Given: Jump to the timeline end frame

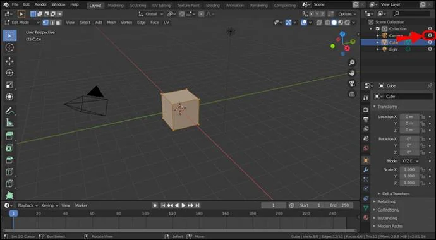Looking at the screenshot, I should 197,205.
